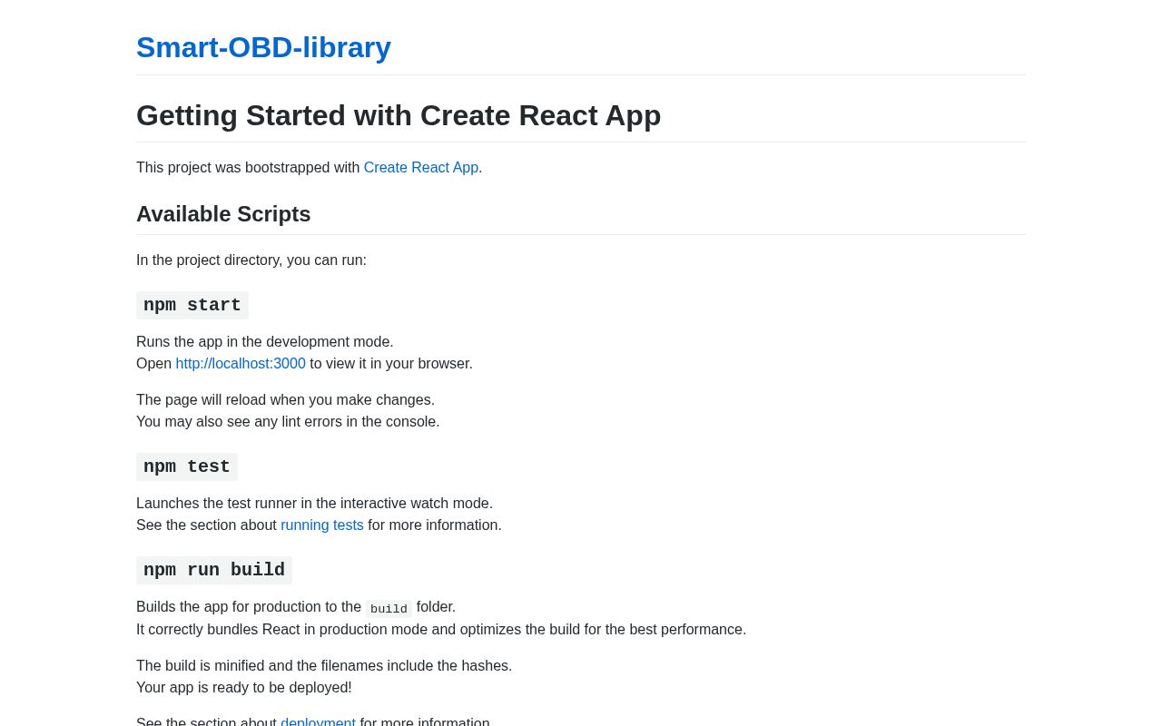The image size is (1162, 726).
Task: Click 'You may also see any lint errors' line
Action: (288, 422)
